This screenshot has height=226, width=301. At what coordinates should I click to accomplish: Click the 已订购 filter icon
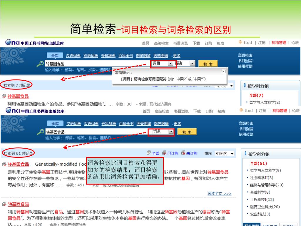tap(164, 153)
